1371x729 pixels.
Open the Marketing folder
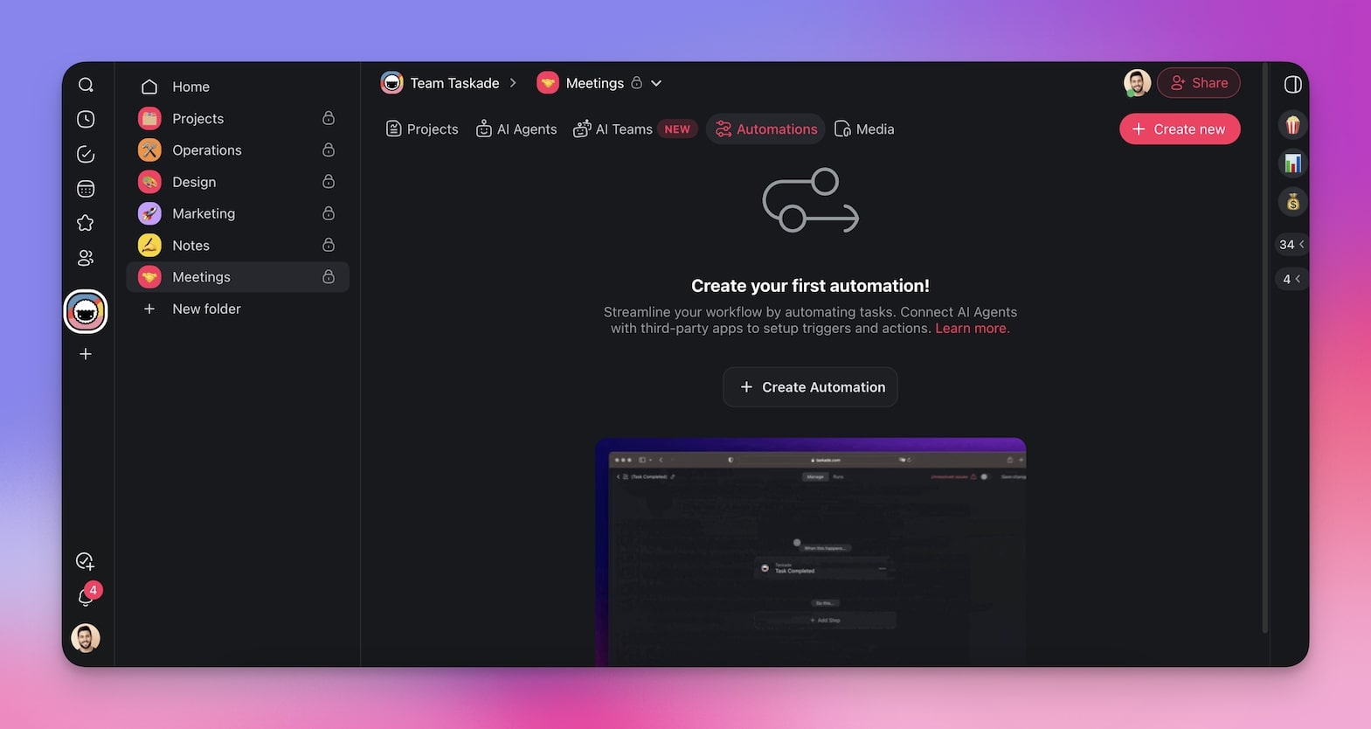(x=238, y=213)
